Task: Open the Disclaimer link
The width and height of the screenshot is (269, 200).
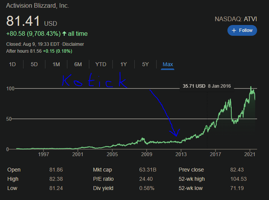Action: (x=73, y=44)
